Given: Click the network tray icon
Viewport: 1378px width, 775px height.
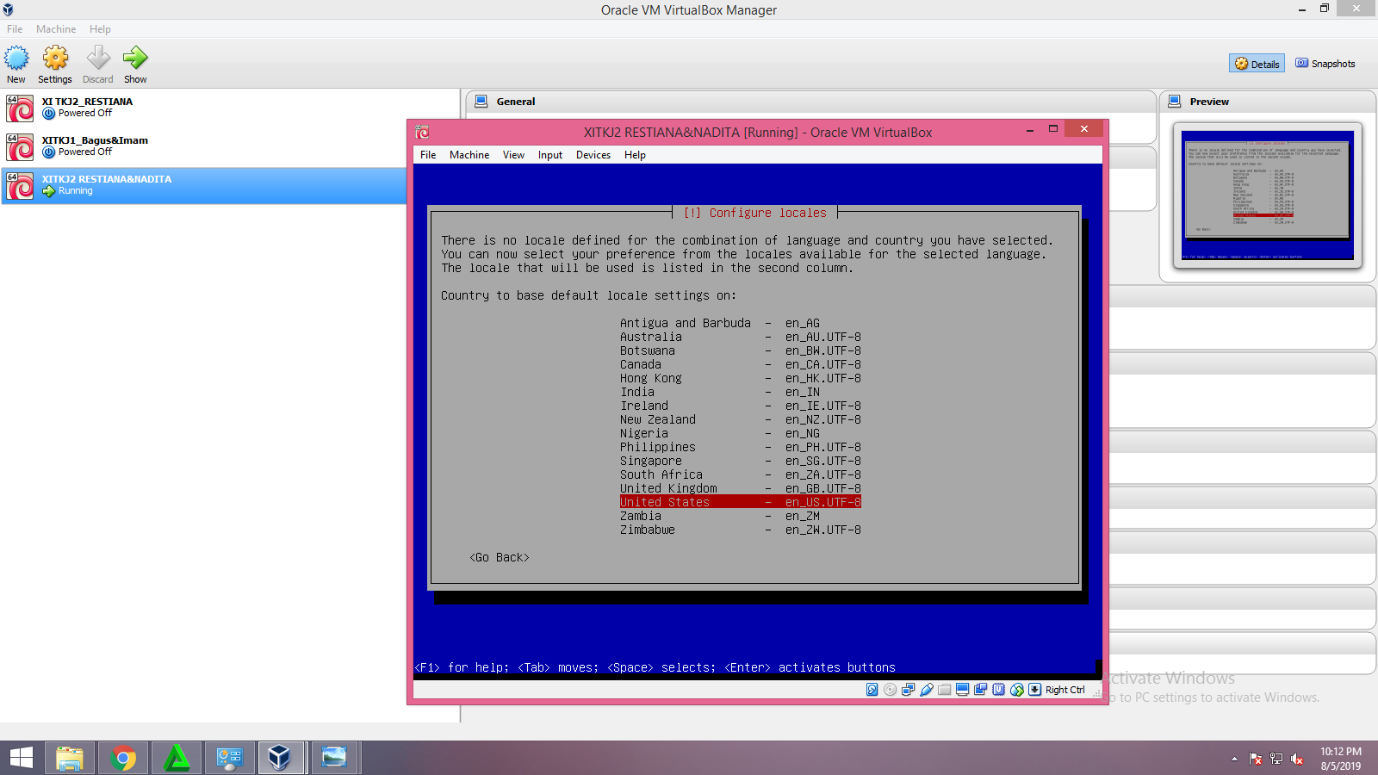Looking at the screenshot, I should pyautogui.click(x=1276, y=759).
